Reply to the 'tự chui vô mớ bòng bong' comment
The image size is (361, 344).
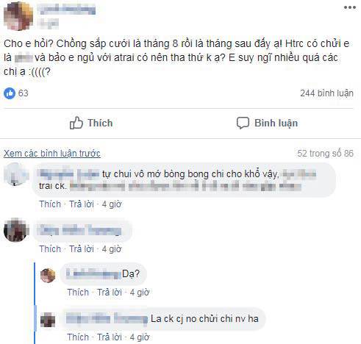coord(82,204)
